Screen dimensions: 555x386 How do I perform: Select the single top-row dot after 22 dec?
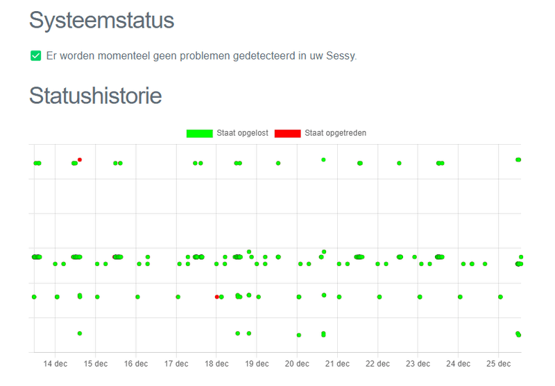coord(400,164)
